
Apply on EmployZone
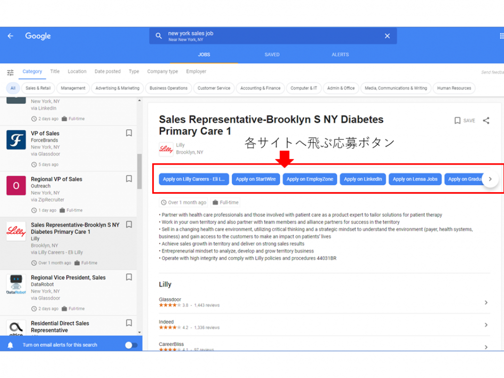tap(310, 179)
